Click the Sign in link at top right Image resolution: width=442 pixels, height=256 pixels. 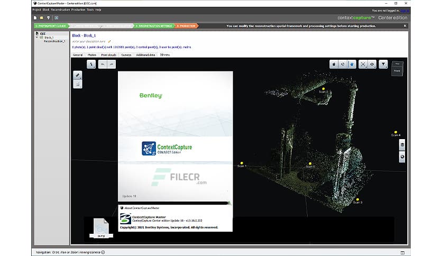tap(404, 11)
